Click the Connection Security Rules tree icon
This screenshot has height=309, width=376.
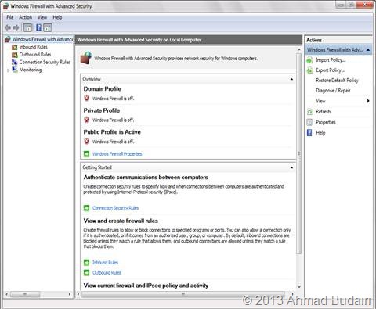[x=15, y=62]
